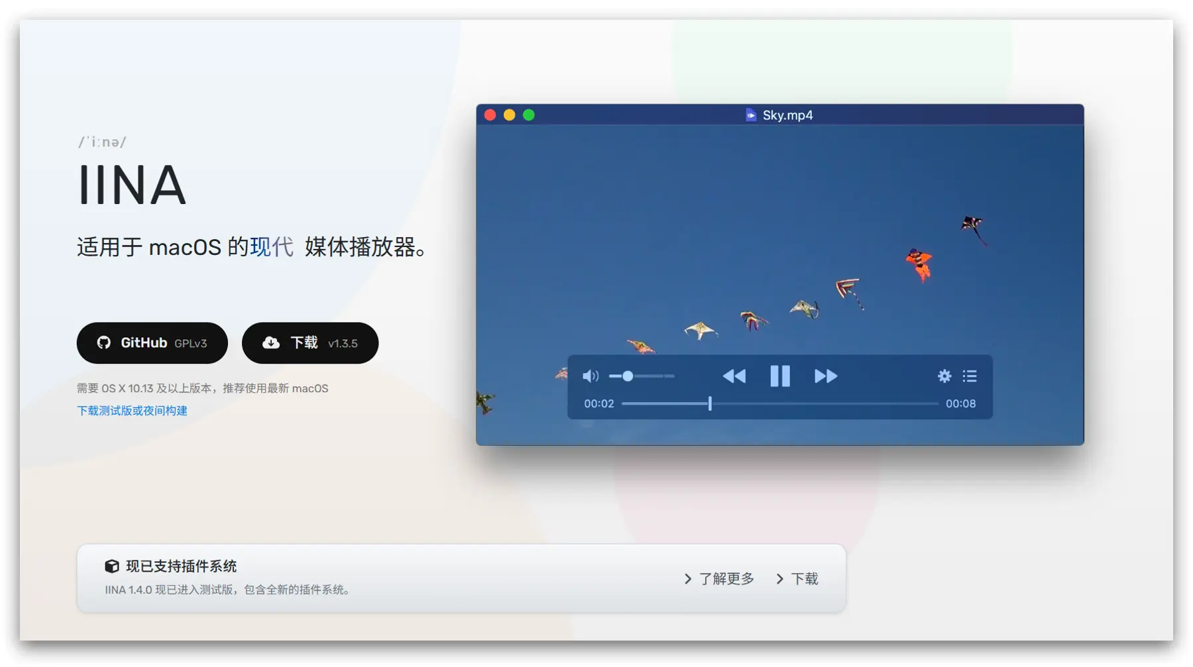Click the GitHub octocat logo icon

(104, 342)
